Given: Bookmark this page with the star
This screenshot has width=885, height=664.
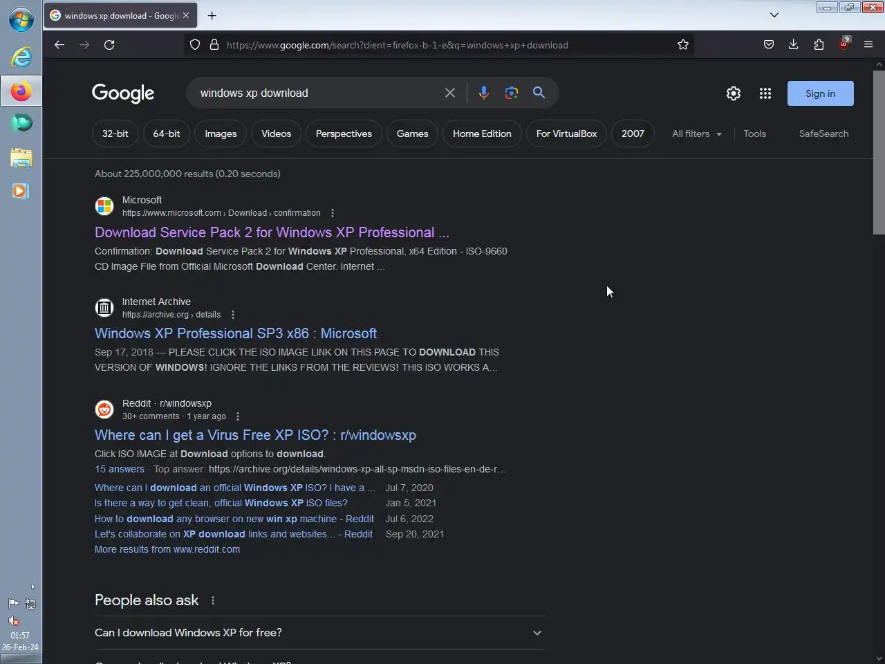Looking at the screenshot, I should point(683,45).
